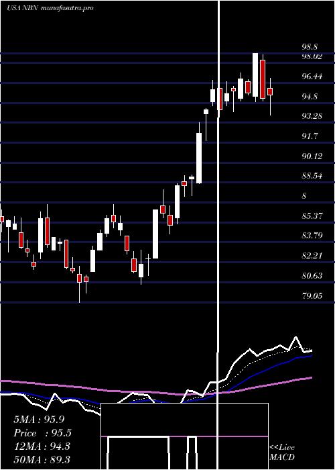
Task: Click the '12MA : 94.3' reading
Action: [42, 446]
